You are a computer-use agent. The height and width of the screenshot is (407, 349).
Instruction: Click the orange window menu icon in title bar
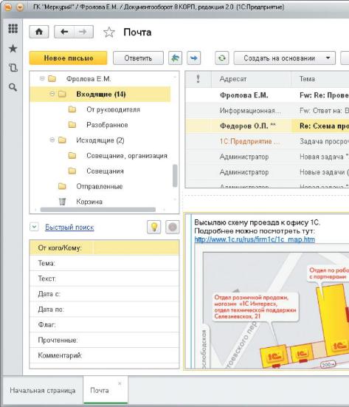pos(20,7)
